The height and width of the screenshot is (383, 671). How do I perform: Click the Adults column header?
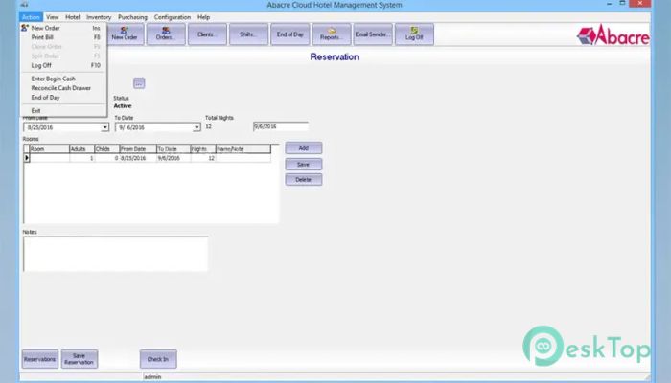pyautogui.click(x=81, y=149)
